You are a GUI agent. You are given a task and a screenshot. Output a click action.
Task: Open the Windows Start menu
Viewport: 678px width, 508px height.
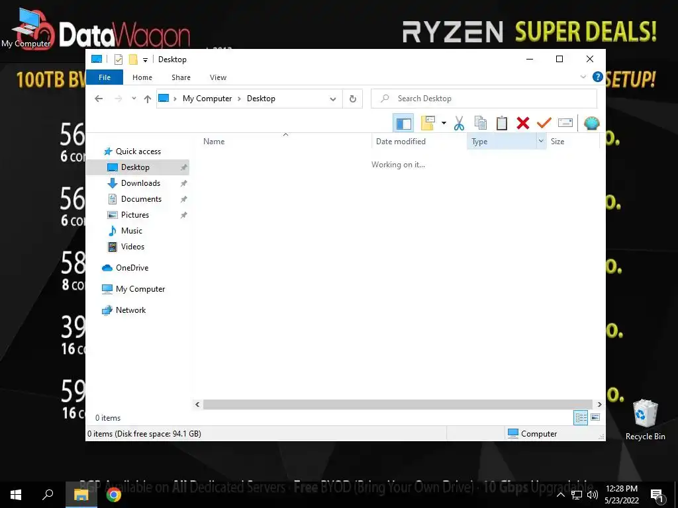pos(16,495)
